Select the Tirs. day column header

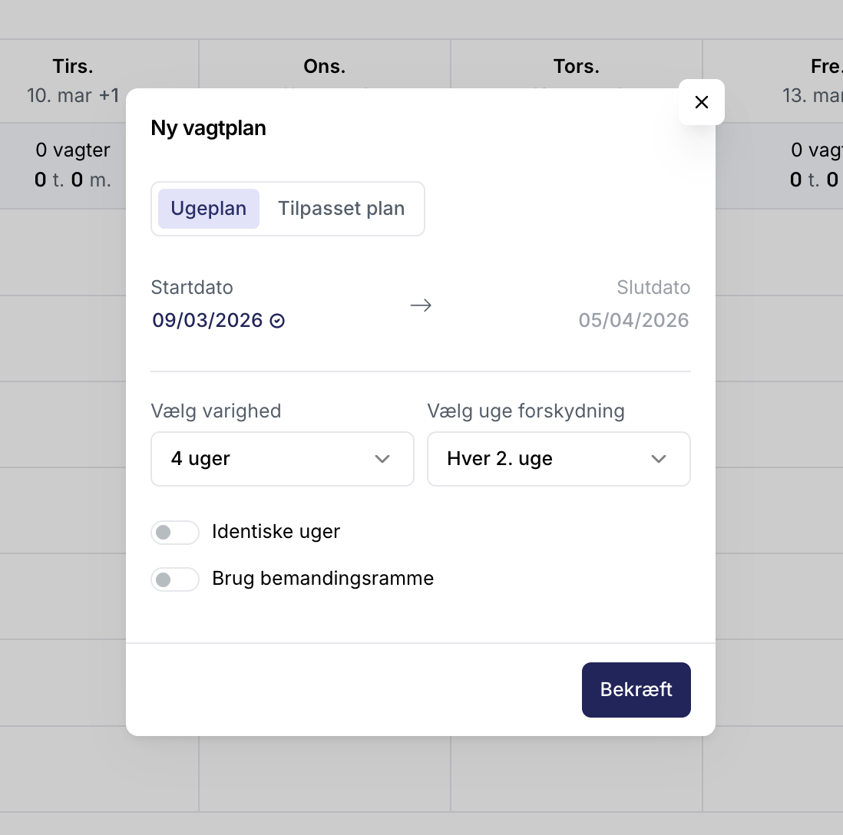tap(73, 66)
